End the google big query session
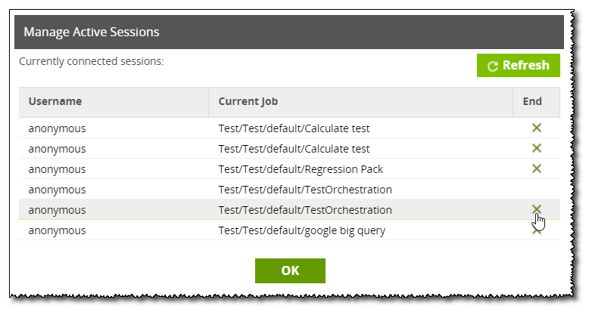Image resolution: width=589 pixels, height=312 pixels. 536,230
